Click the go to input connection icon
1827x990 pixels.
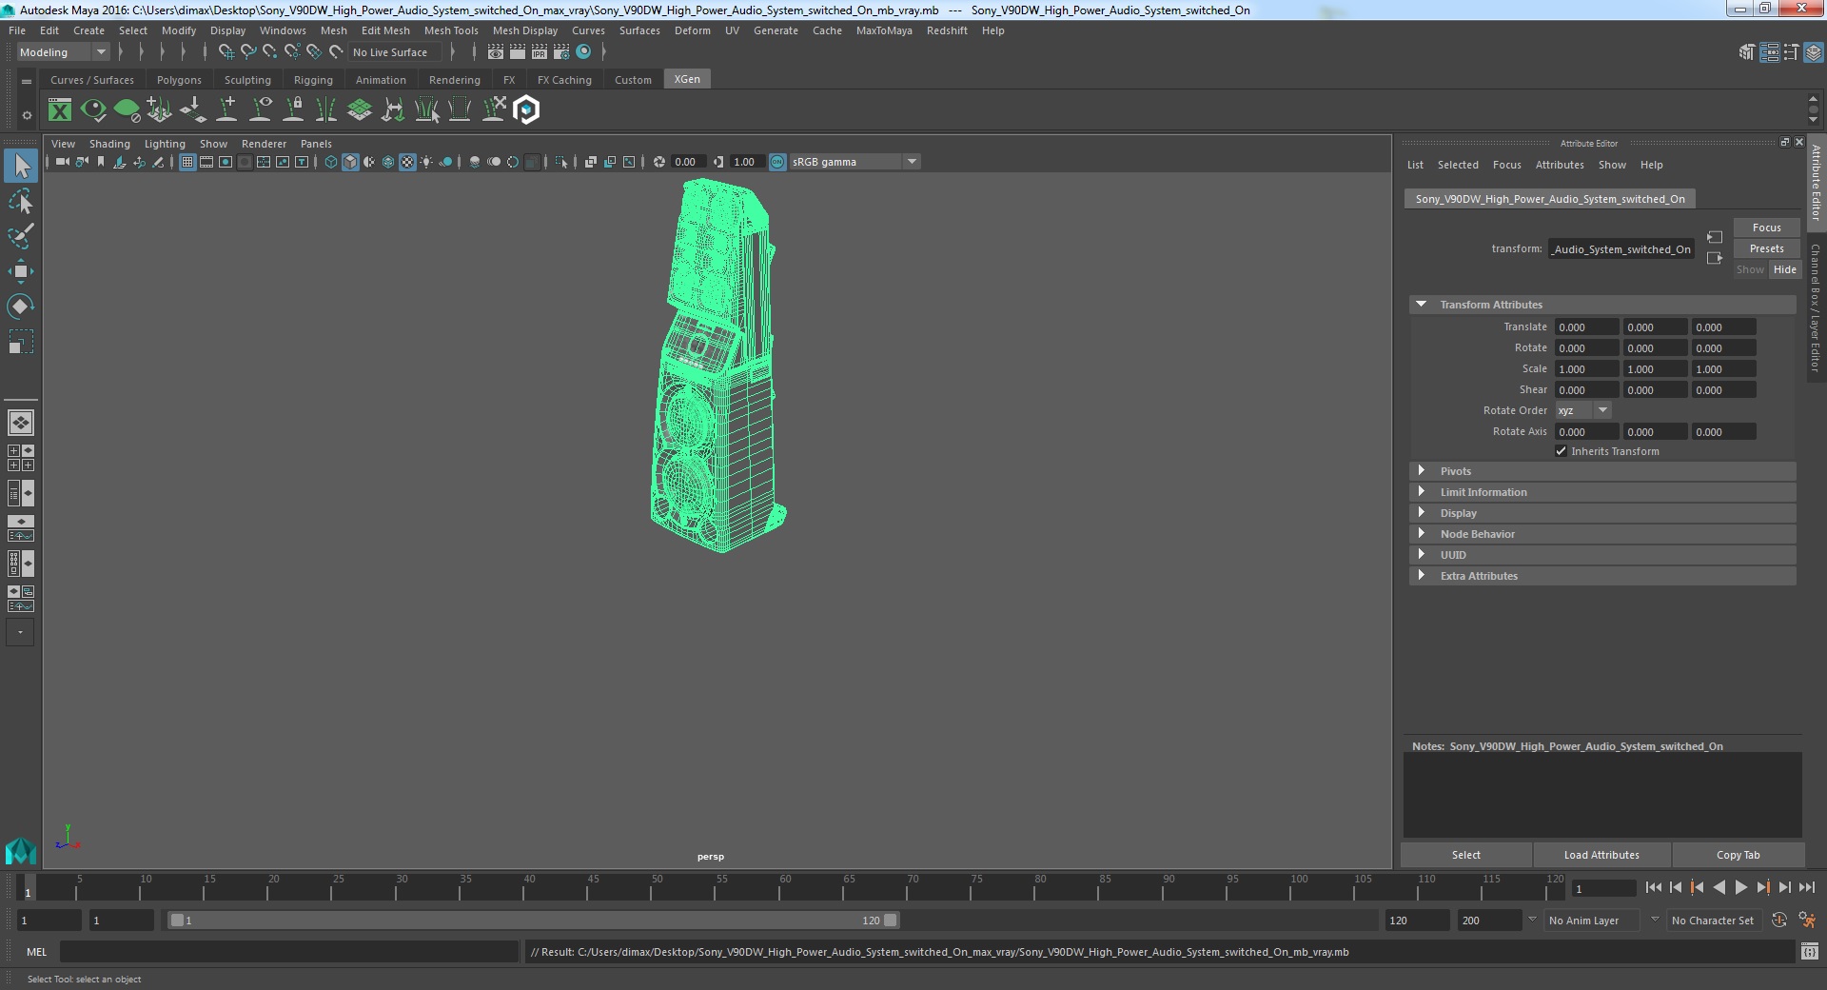1715,237
